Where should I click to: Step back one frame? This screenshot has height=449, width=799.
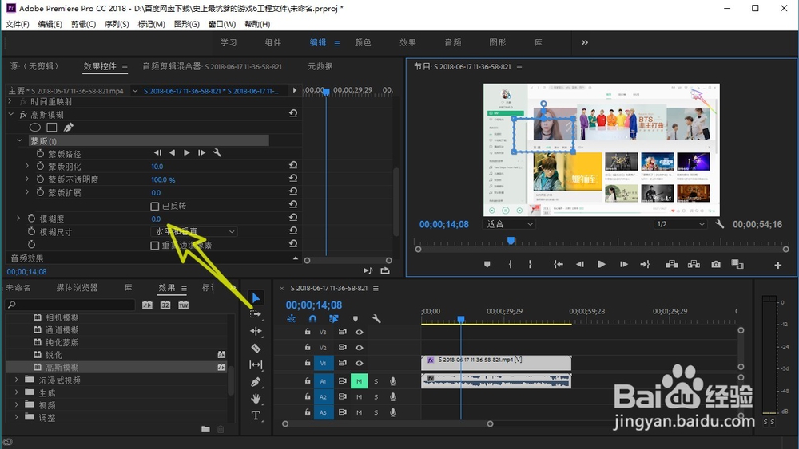(580, 265)
